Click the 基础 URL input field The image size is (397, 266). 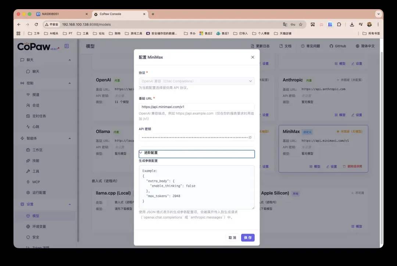tap(196, 107)
